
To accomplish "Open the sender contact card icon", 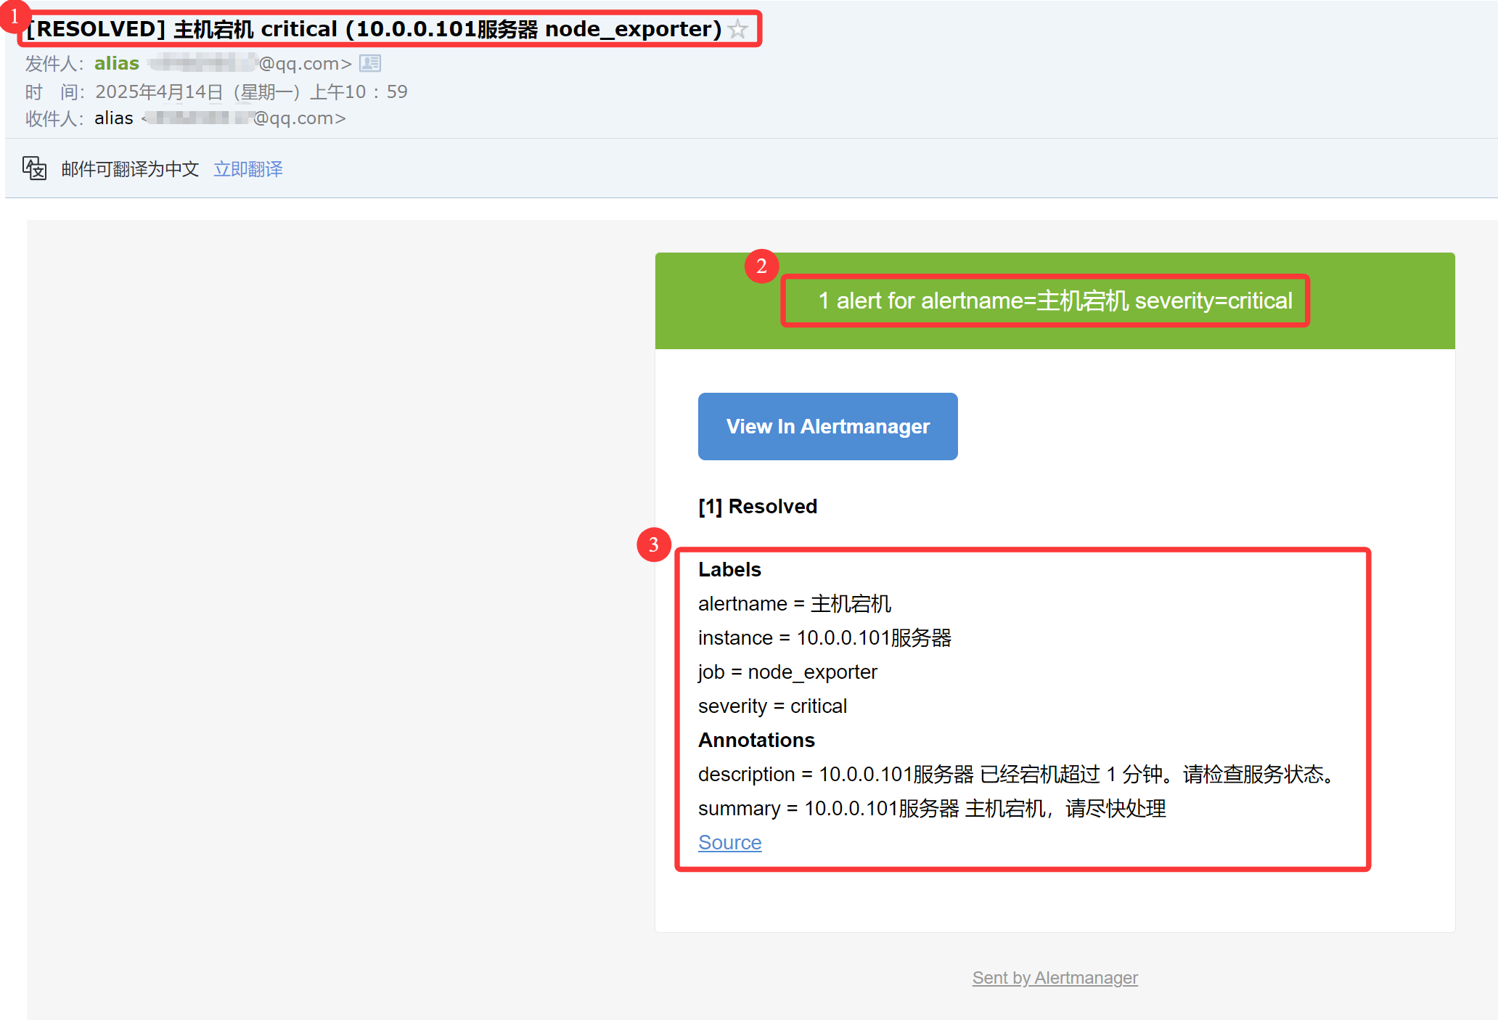I will [370, 64].
